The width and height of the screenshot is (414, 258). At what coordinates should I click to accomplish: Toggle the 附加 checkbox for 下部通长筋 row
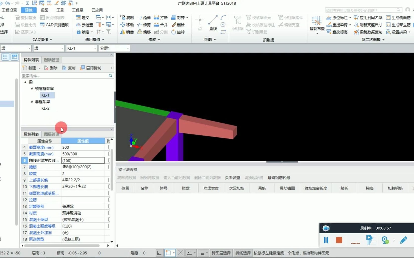click(x=109, y=186)
